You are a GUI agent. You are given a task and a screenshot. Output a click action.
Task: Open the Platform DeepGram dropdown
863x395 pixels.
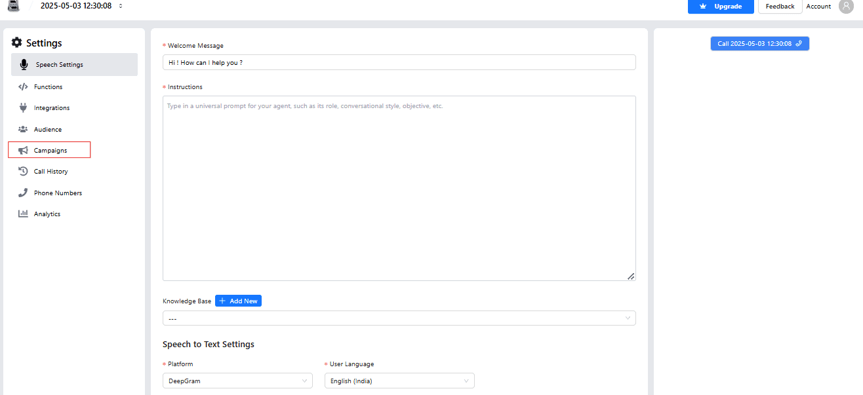point(237,381)
